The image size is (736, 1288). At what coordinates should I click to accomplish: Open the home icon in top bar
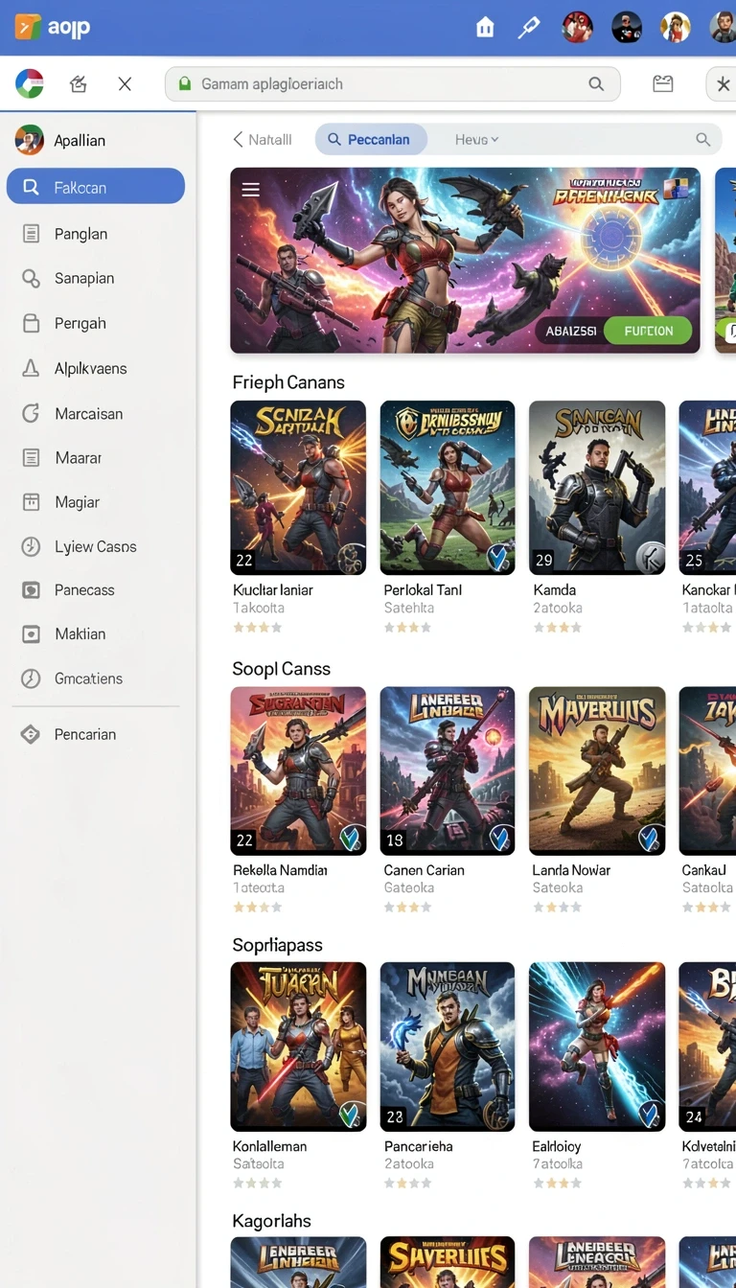coord(485,28)
